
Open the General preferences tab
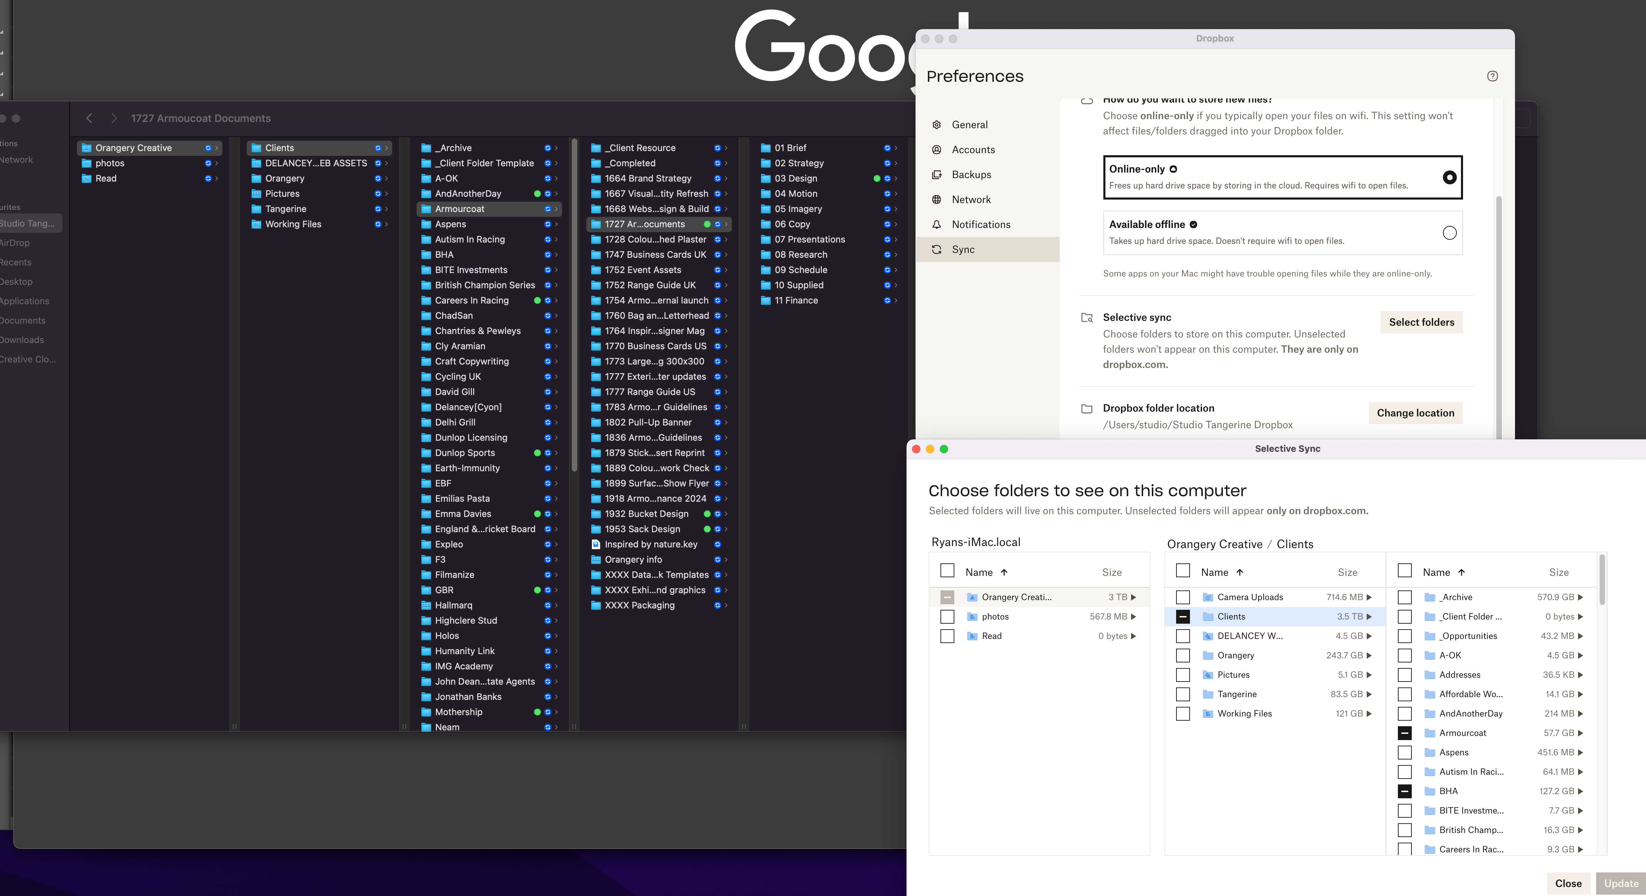[987, 125]
